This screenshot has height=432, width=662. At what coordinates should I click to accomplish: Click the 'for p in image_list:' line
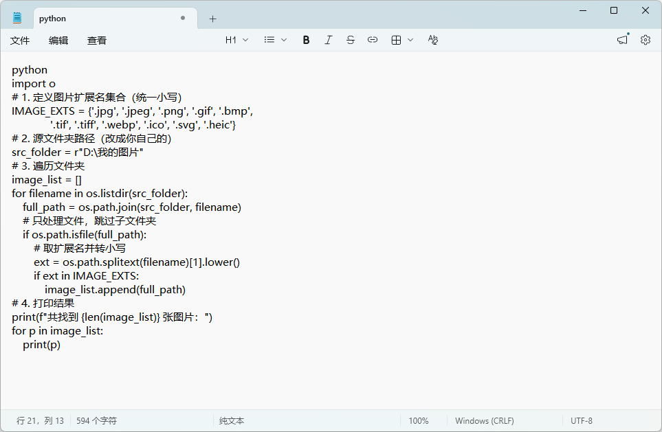[x=58, y=331]
